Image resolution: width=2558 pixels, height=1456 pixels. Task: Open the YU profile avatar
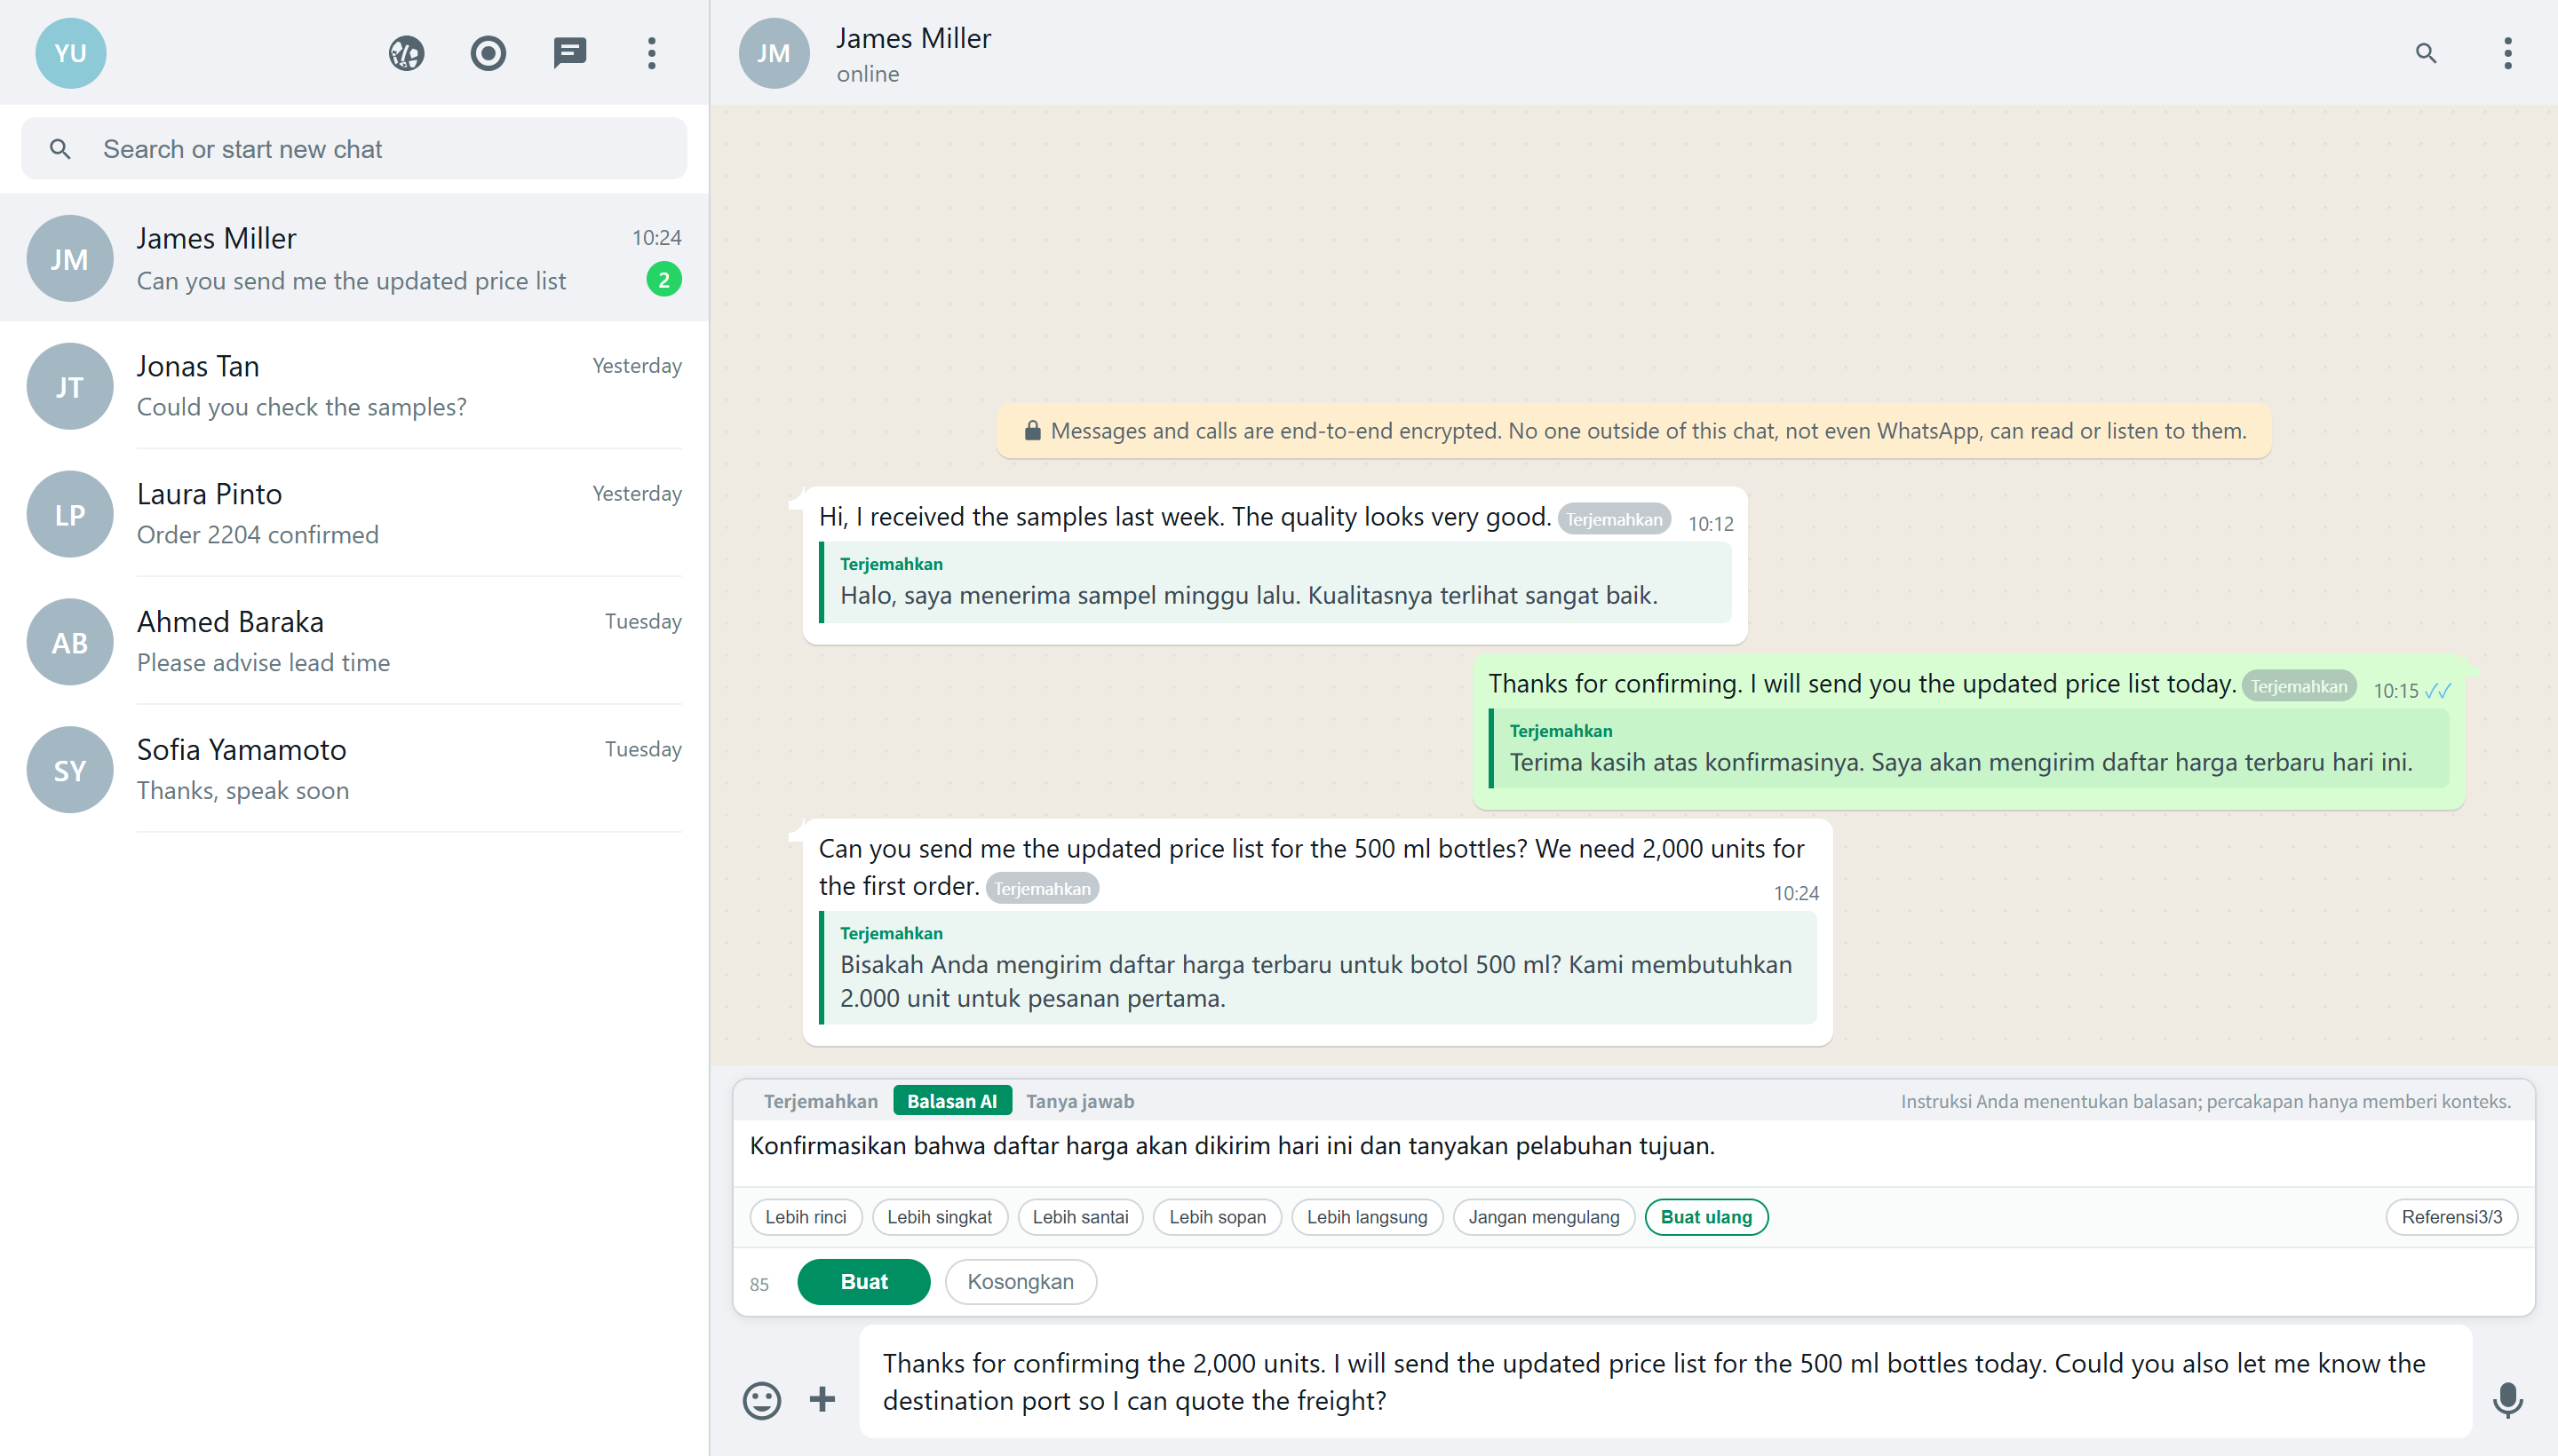tap(70, 53)
